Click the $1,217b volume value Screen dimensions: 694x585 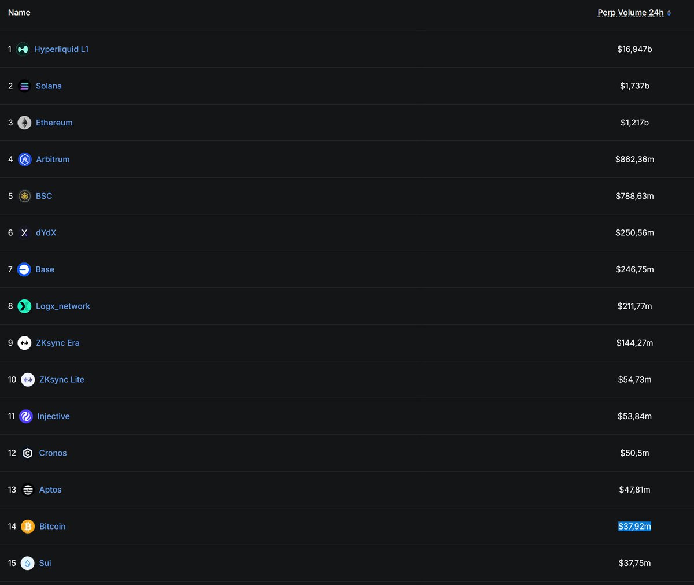click(634, 123)
